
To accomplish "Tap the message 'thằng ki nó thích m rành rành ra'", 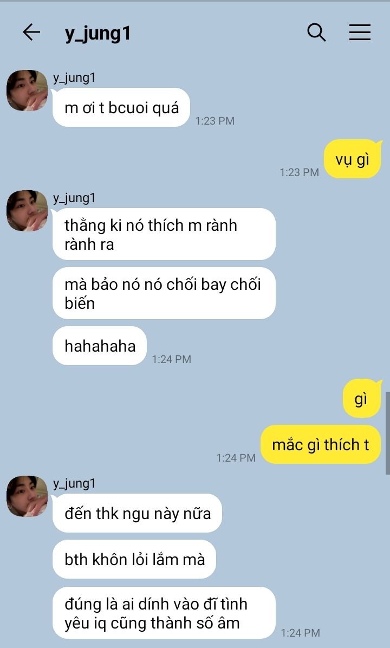I will click(164, 234).
